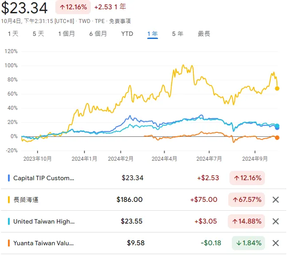Click the yellow endpoint dot on chart

tap(277, 89)
